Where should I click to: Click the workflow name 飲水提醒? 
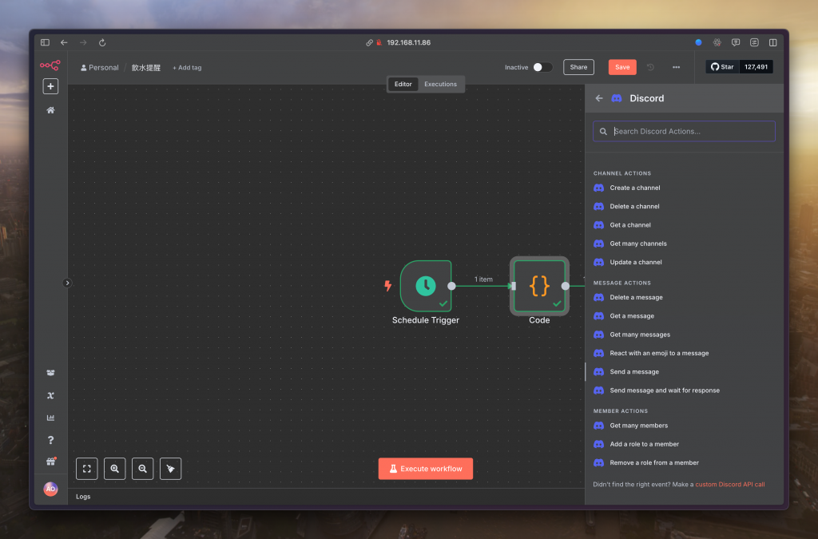pyautogui.click(x=146, y=68)
